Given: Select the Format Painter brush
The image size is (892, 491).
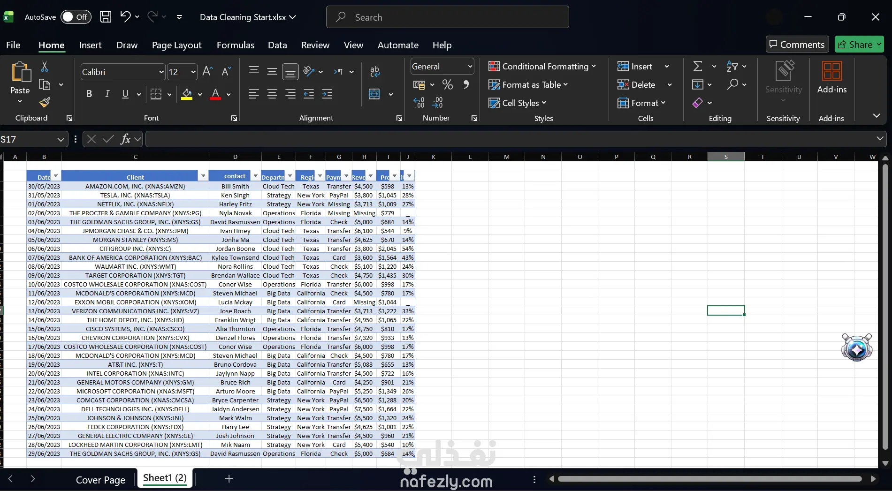Looking at the screenshot, I should [45, 102].
